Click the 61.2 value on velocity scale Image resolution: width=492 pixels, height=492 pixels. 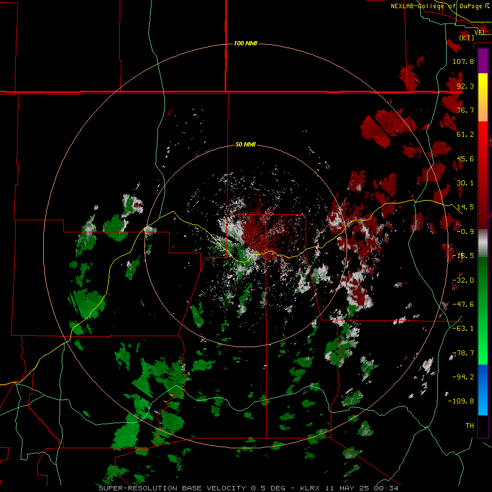coord(465,134)
